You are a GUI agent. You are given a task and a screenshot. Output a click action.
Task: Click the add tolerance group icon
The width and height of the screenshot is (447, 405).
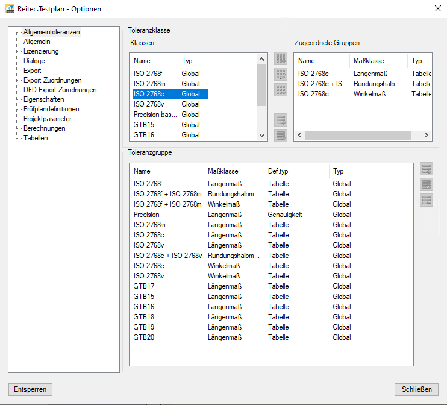[427, 169]
